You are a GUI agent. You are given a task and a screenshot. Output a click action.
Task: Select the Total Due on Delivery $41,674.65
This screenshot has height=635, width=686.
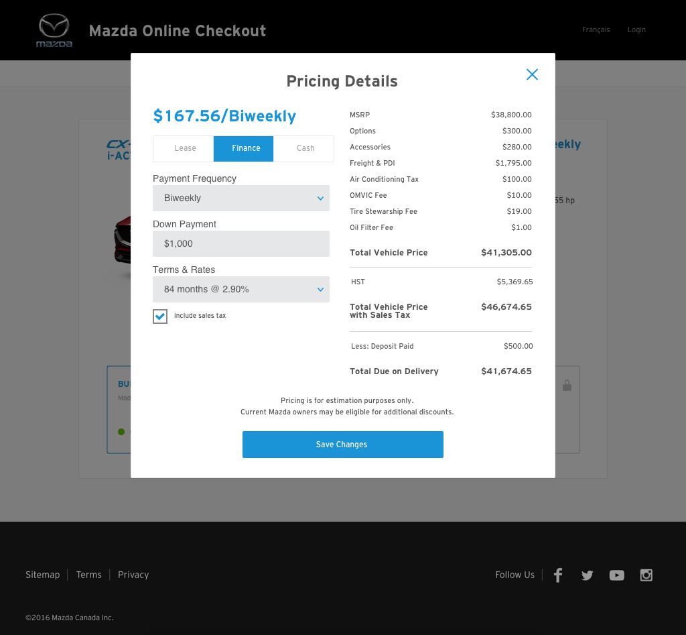click(x=506, y=371)
